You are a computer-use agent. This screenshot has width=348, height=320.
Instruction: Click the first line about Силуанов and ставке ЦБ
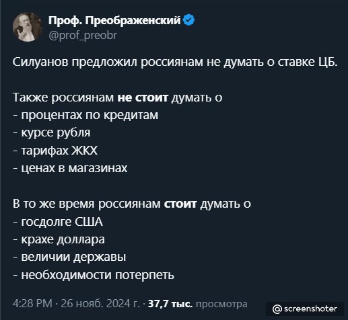(x=175, y=62)
